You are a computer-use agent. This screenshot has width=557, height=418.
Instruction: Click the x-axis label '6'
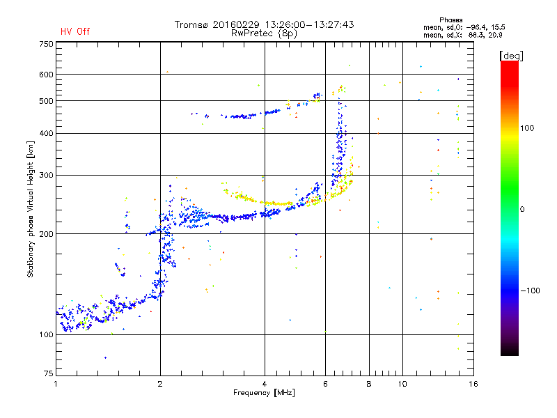325,384
